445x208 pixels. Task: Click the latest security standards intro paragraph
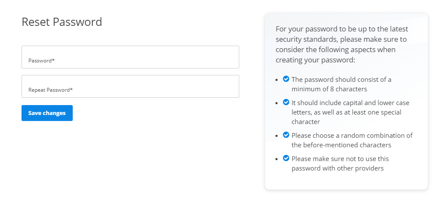click(x=342, y=44)
